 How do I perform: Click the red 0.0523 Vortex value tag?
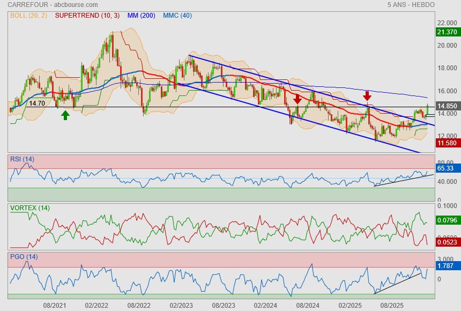(x=447, y=242)
